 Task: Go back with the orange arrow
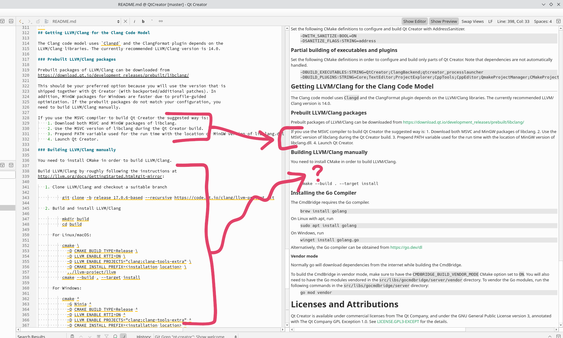(21, 21)
